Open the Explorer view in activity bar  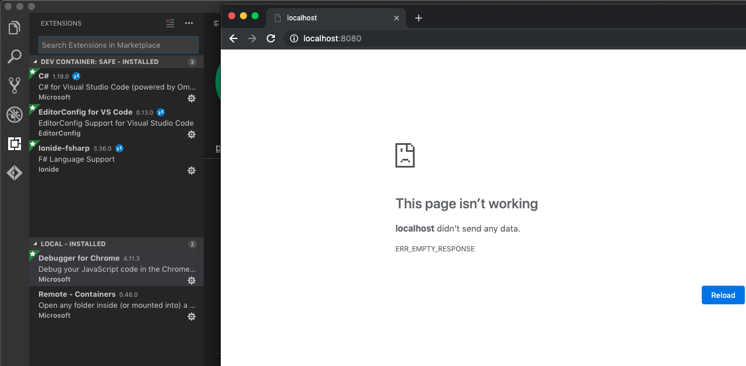(x=15, y=28)
